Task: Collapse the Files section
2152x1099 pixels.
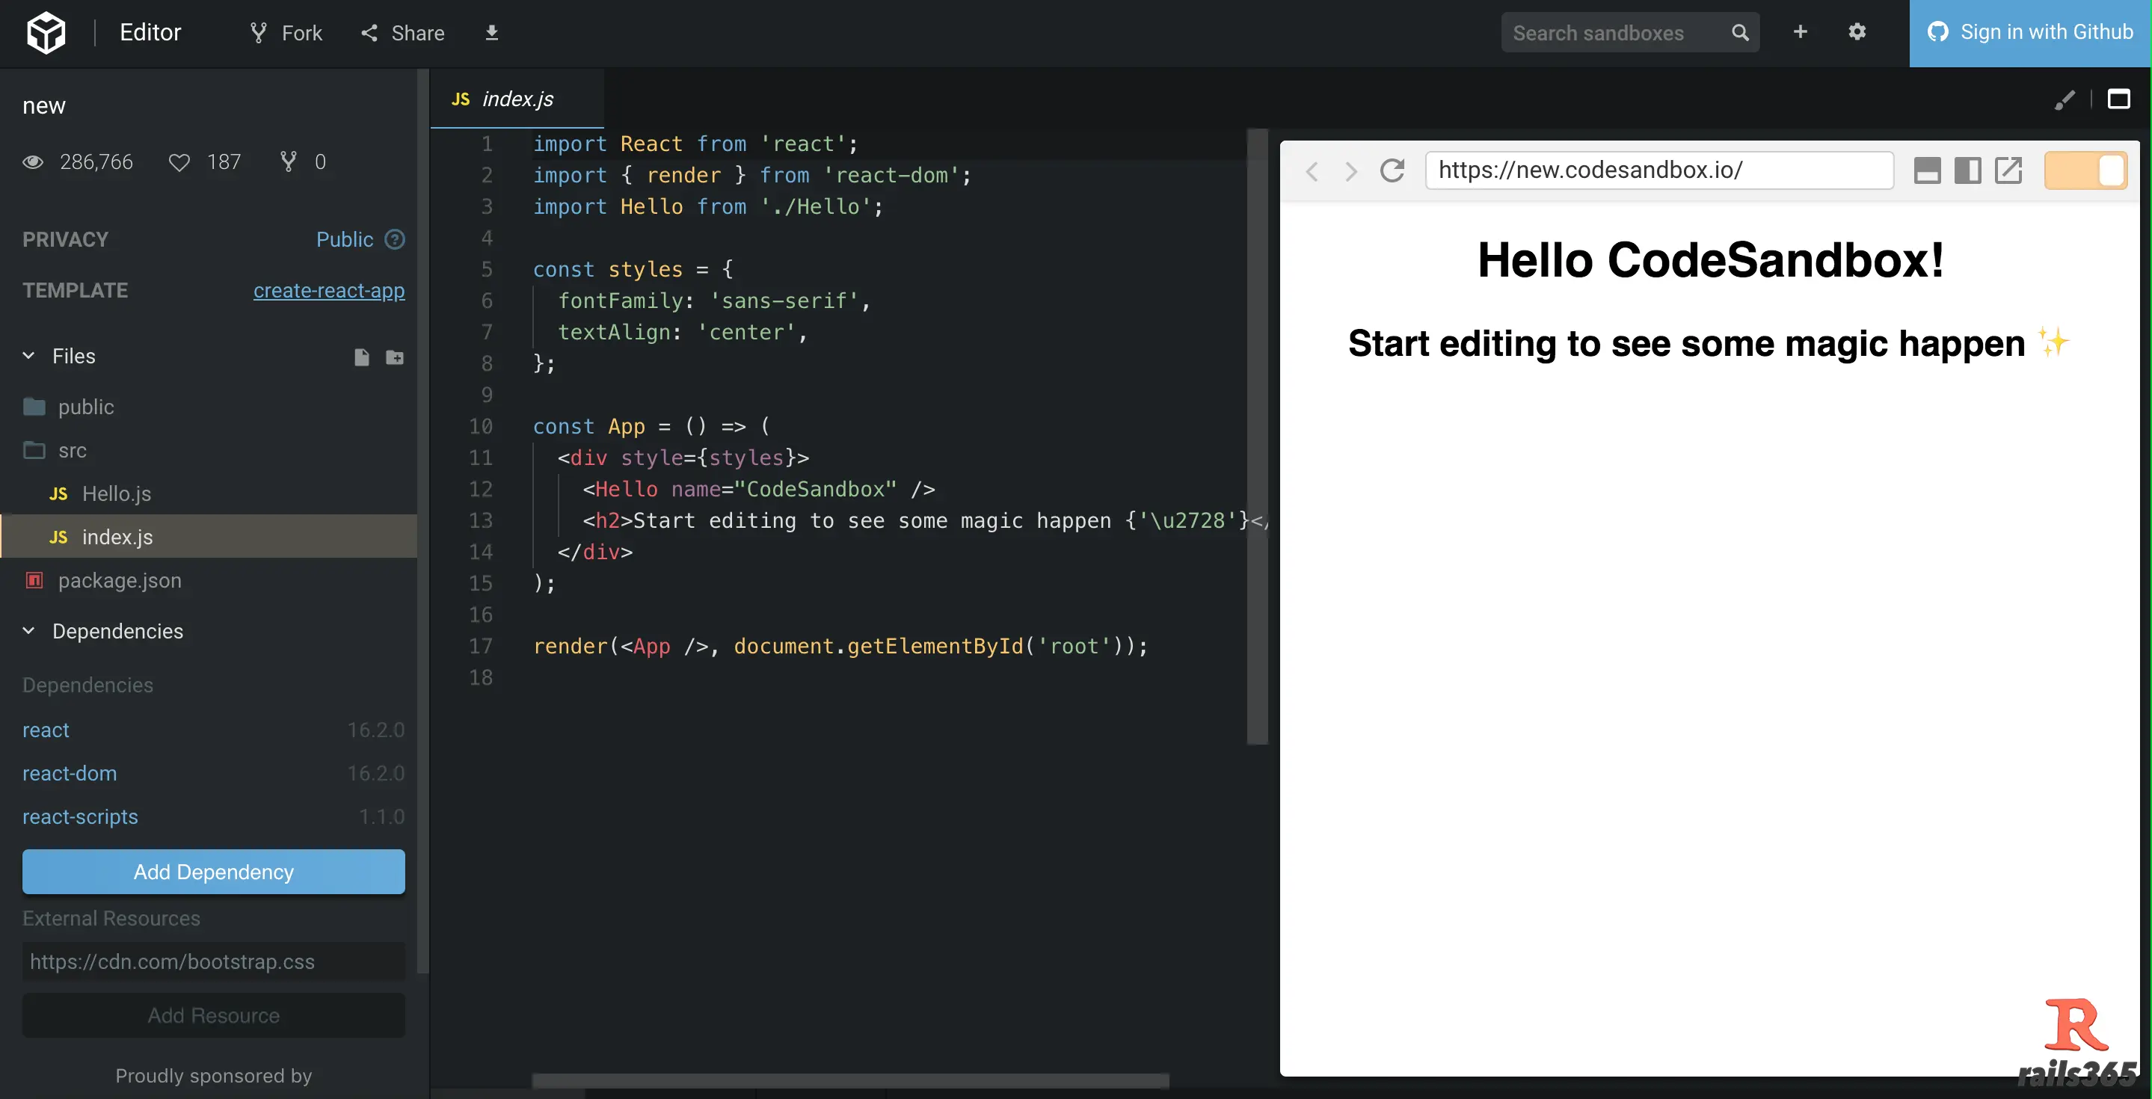Action: 29,356
